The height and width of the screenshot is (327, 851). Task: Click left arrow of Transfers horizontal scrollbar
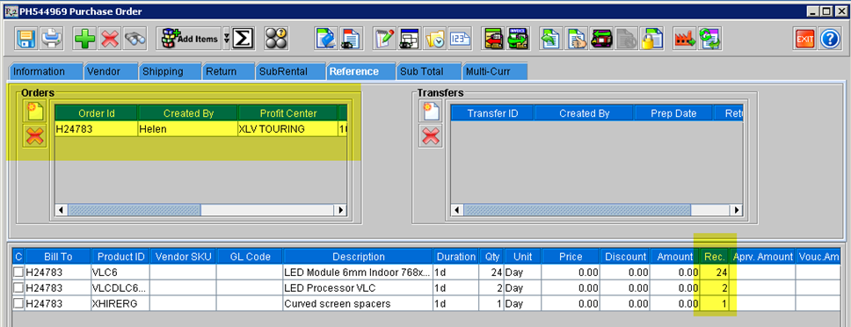(457, 210)
